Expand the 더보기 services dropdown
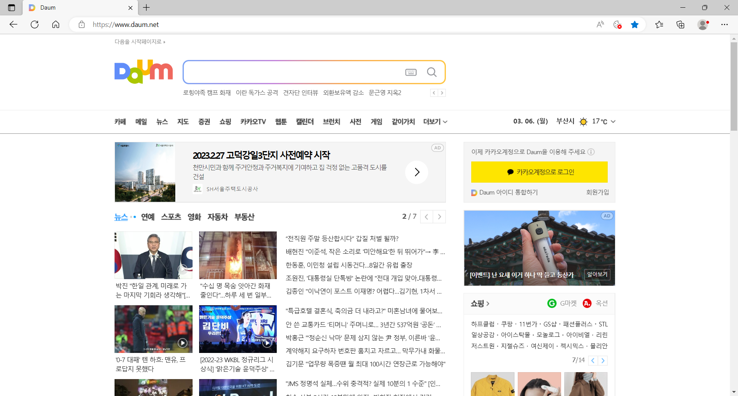 [435, 121]
